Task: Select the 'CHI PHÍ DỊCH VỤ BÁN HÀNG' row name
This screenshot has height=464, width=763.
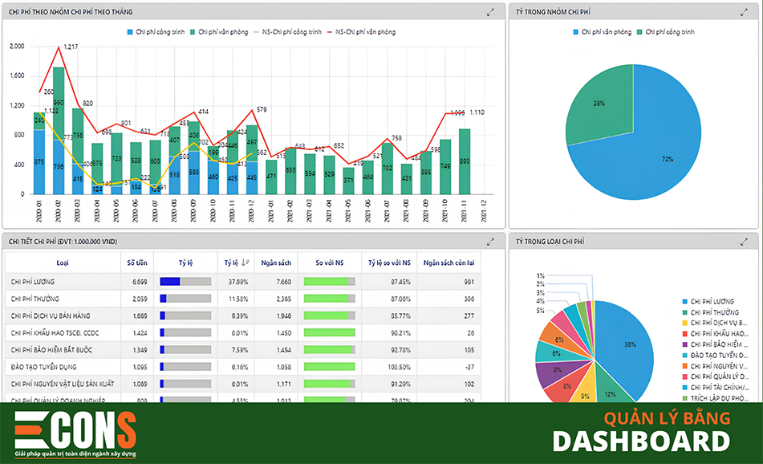Action: (x=51, y=316)
